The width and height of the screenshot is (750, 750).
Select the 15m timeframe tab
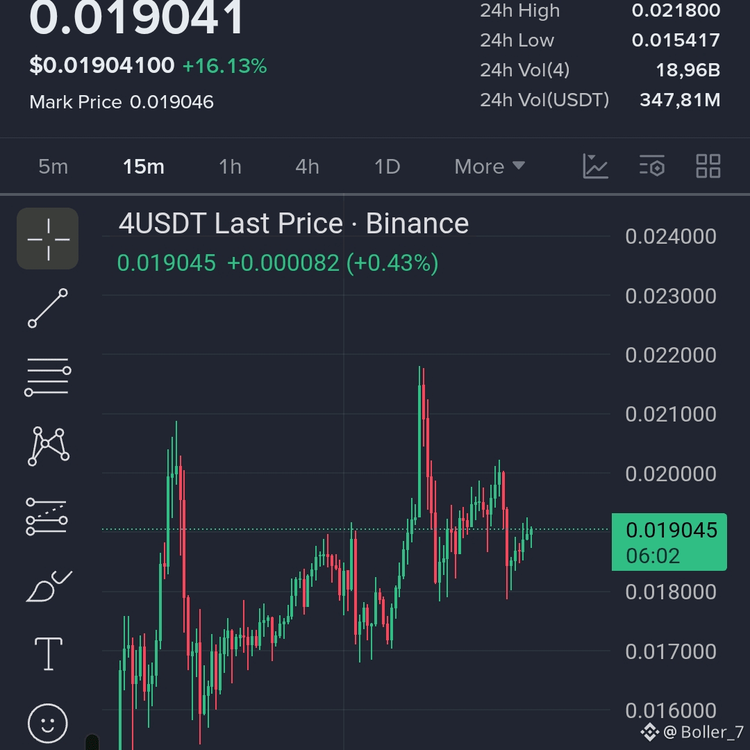[144, 167]
